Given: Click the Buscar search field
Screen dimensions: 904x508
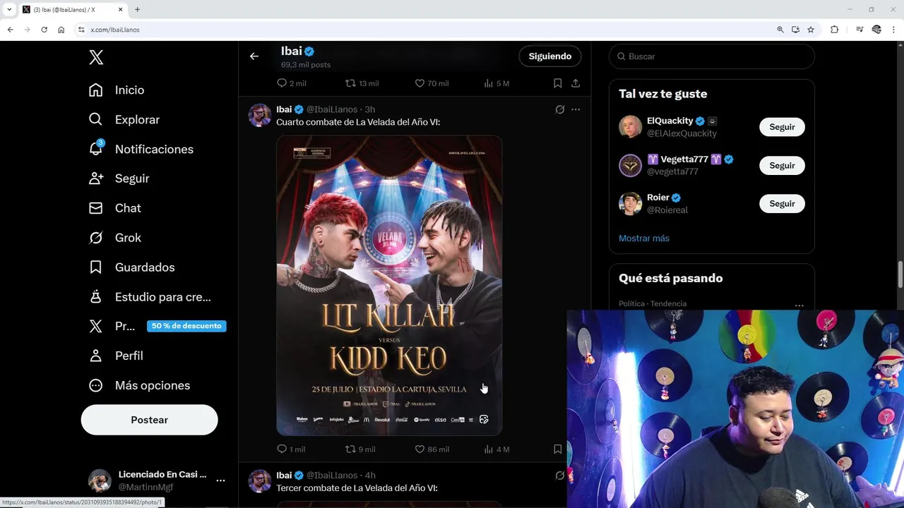Looking at the screenshot, I should coord(712,56).
